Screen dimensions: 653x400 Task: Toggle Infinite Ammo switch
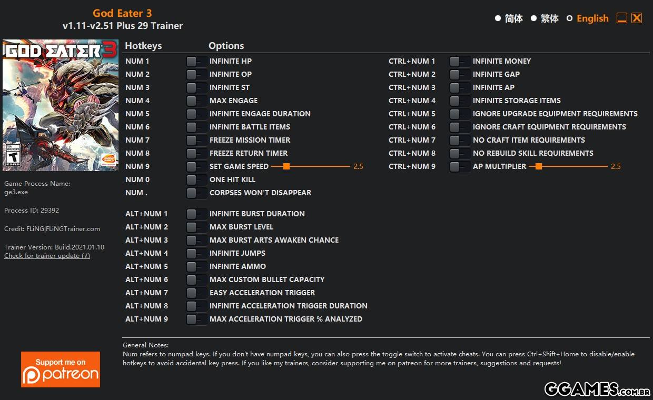pos(196,267)
